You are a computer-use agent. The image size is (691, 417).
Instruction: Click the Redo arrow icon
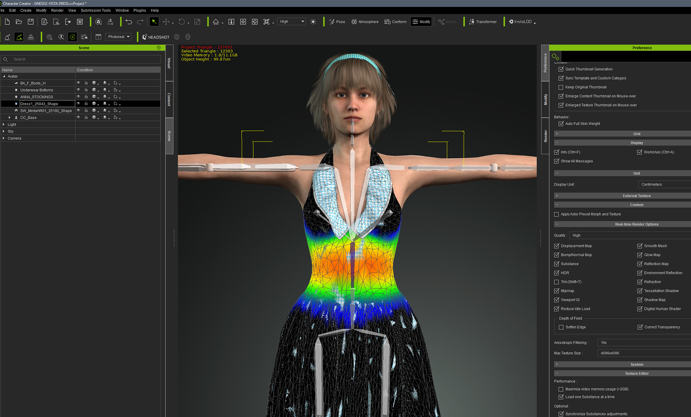pyautogui.click(x=140, y=22)
